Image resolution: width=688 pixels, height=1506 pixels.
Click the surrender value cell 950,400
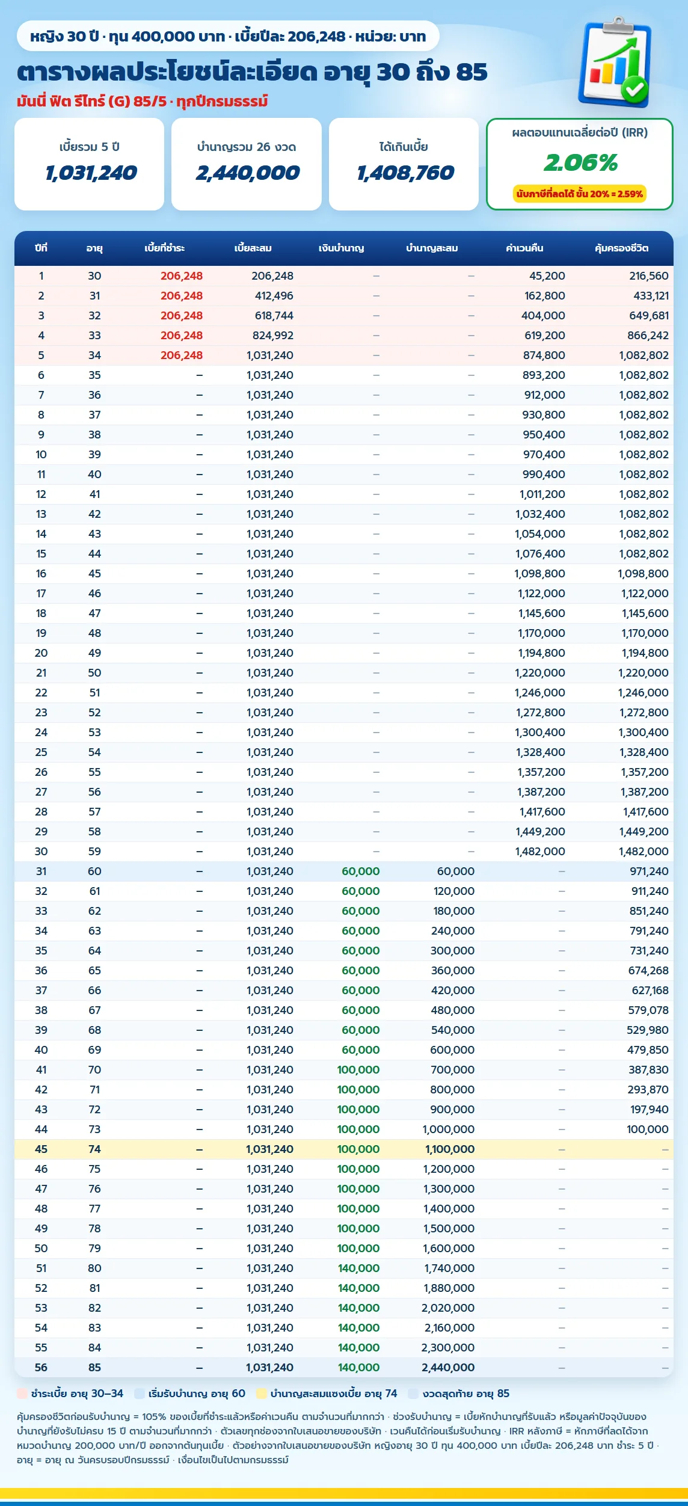point(544,435)
